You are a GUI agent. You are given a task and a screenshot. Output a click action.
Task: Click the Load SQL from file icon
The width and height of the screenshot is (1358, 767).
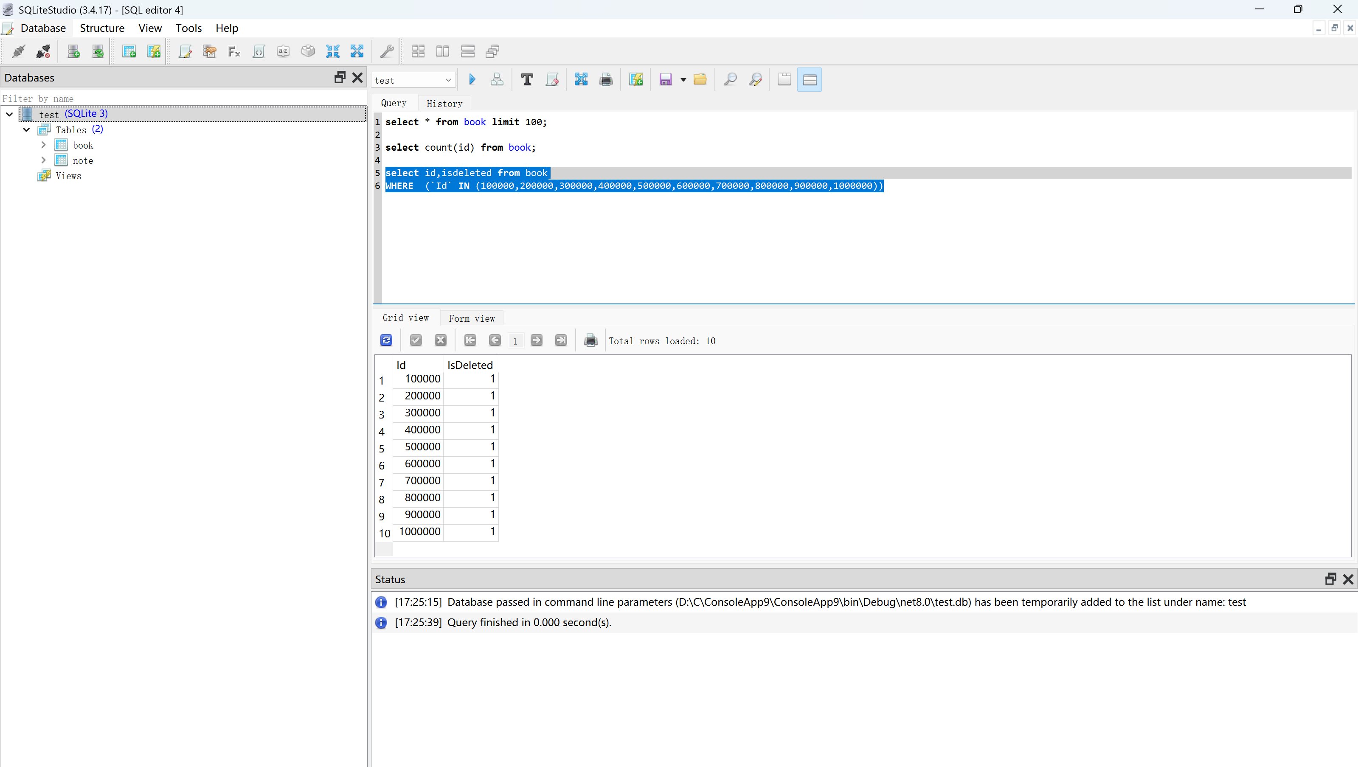pos(700,80)
